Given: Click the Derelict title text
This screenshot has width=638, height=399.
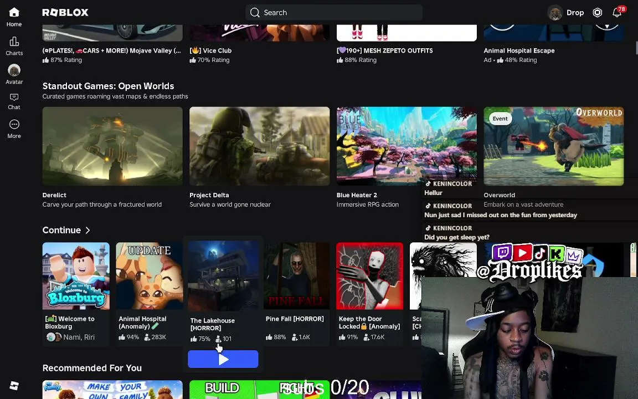Looking at the screenshot, I should (54, 195).
